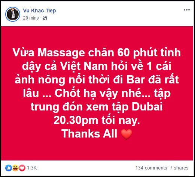The height and width of the screenshot is (177, 195).
Task: View the 1.3K reactions list
Action: pyautogui.click(x=32, y=168)
